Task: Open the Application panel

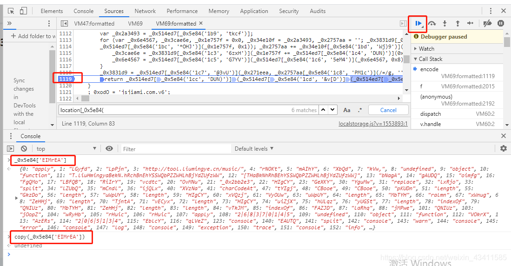Action: click(254, 11)
